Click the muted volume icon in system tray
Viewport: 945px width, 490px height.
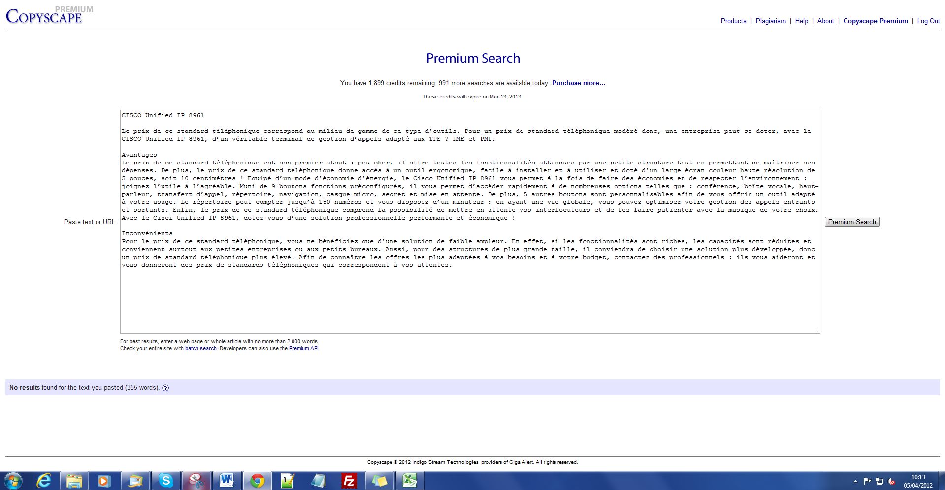point(891,481)
